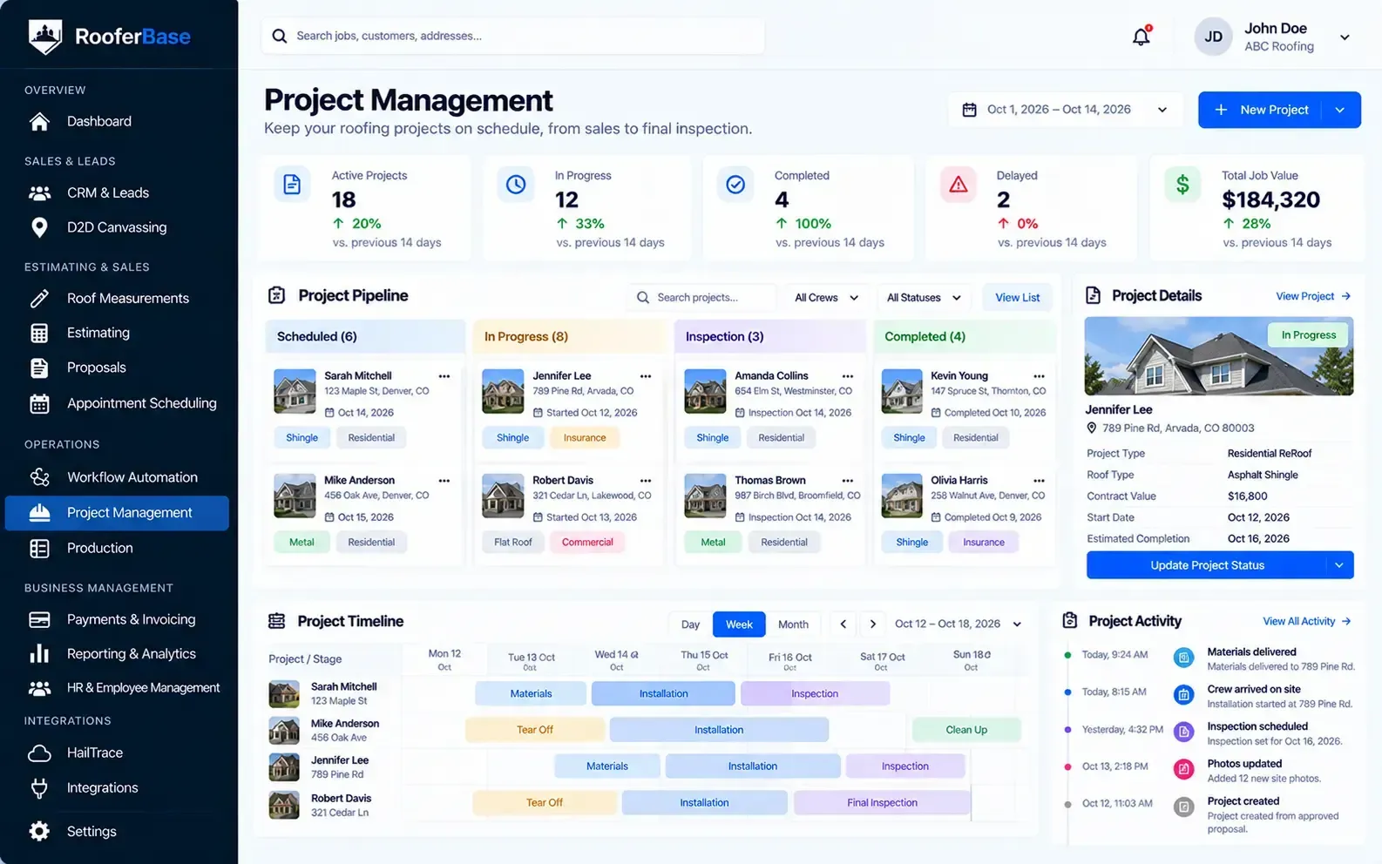Select Robert Davis's Final Inspection timeline bar
This screenshot has width=1382, height=864.
(x=882, y=803)
